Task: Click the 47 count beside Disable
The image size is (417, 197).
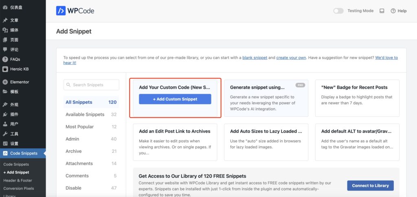Action: tap(114, 188)
